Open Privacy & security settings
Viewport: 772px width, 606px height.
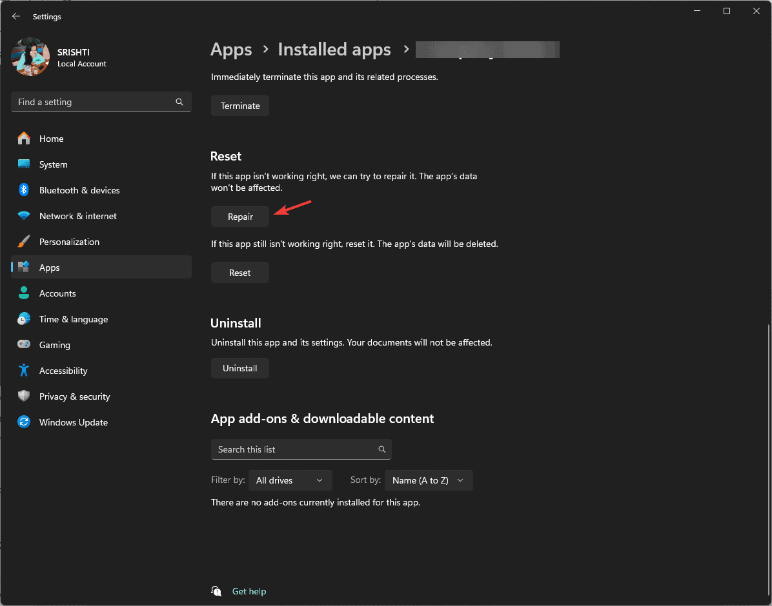(74, 396)
